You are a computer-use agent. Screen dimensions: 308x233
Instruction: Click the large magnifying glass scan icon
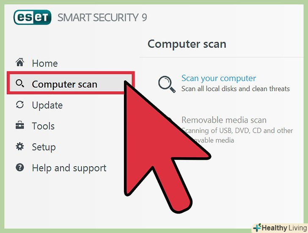coord(167,84)
